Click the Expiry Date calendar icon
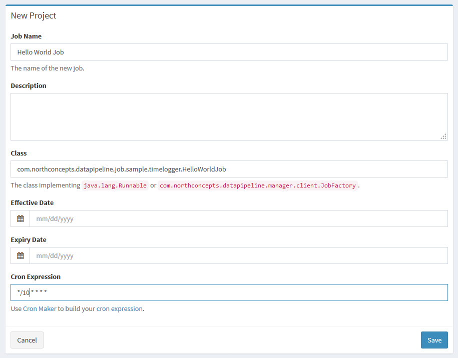 pyautogui.click(x=21, y=255)
